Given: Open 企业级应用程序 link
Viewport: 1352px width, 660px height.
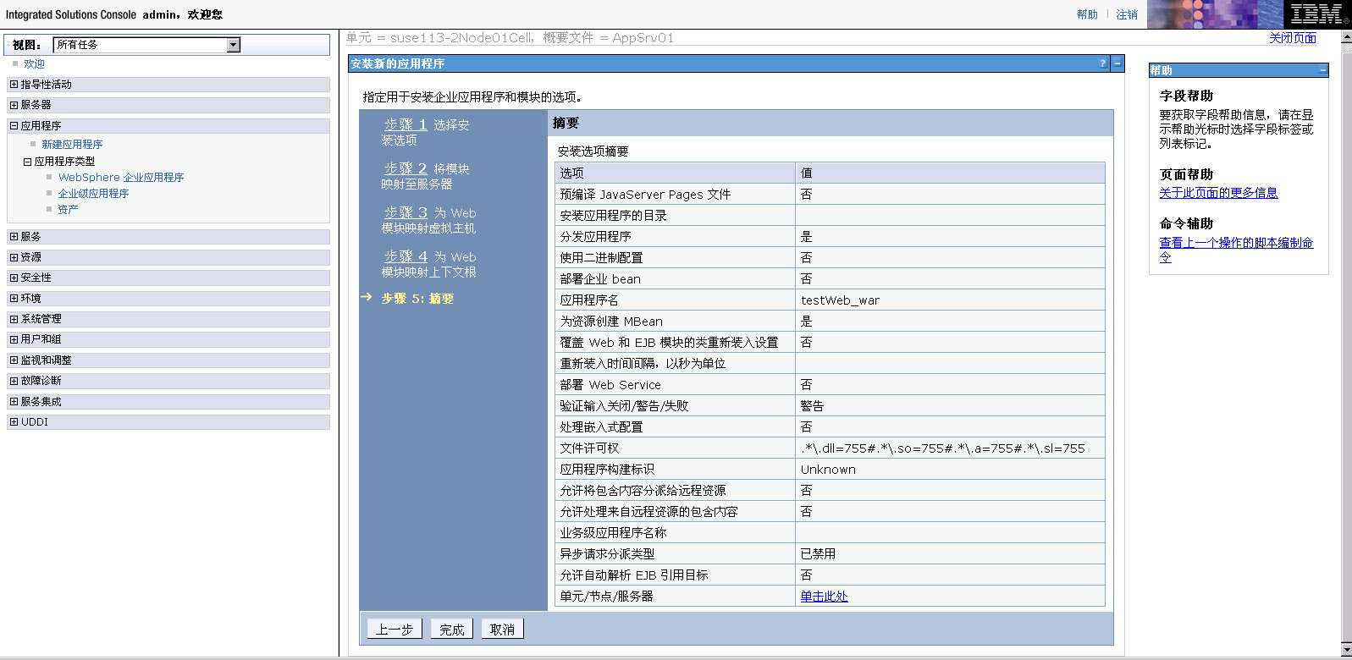Looking at the screenshot, I should pos(93,194).
